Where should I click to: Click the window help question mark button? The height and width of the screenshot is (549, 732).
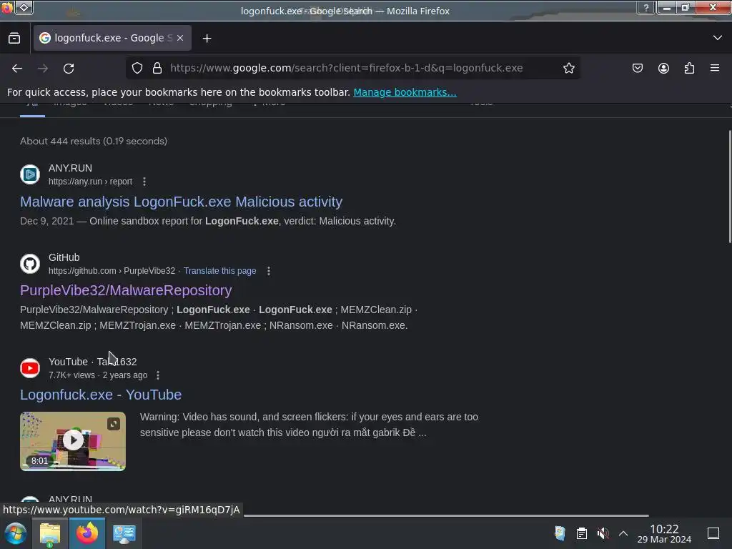pyautogui.click(x=646, y=7)
